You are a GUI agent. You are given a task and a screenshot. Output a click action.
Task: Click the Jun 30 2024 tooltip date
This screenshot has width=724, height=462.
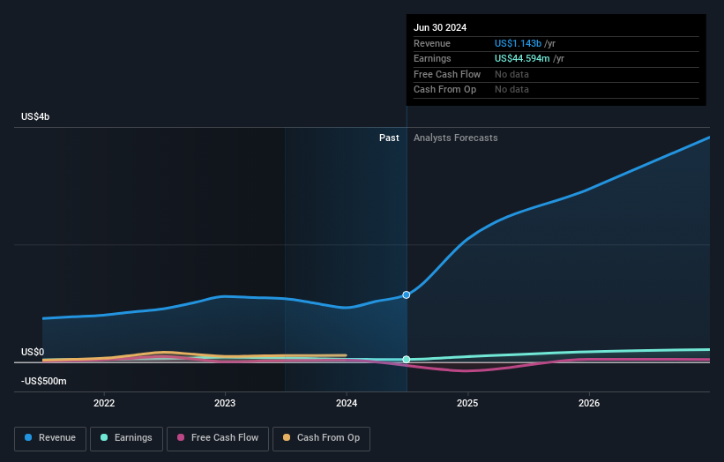point(440,27)
